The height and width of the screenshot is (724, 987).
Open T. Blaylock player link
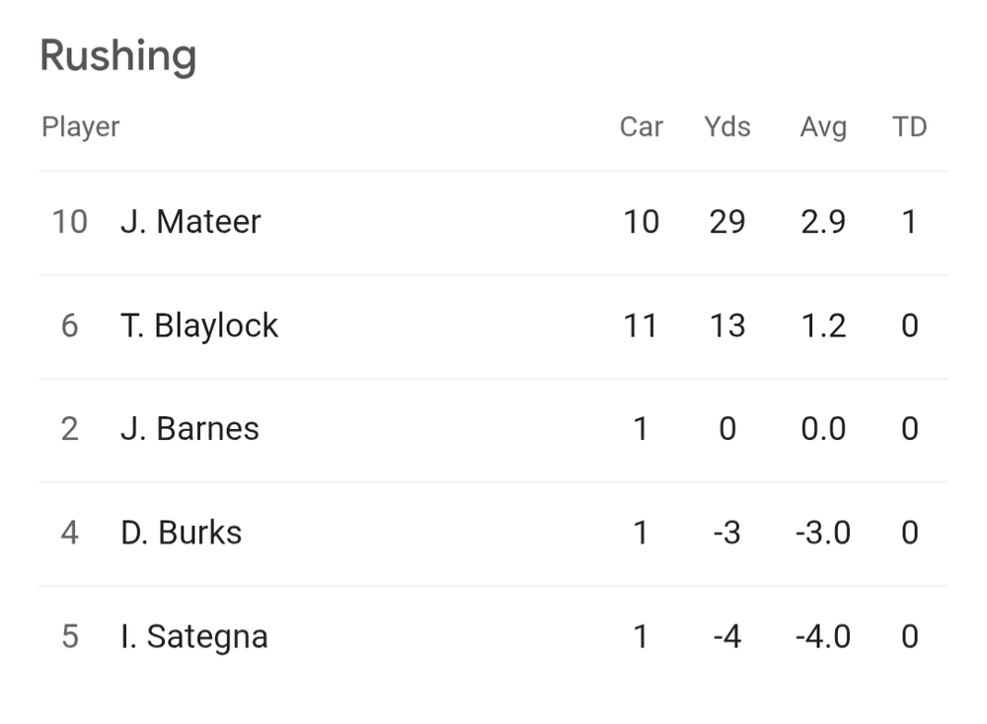(199, 326)
